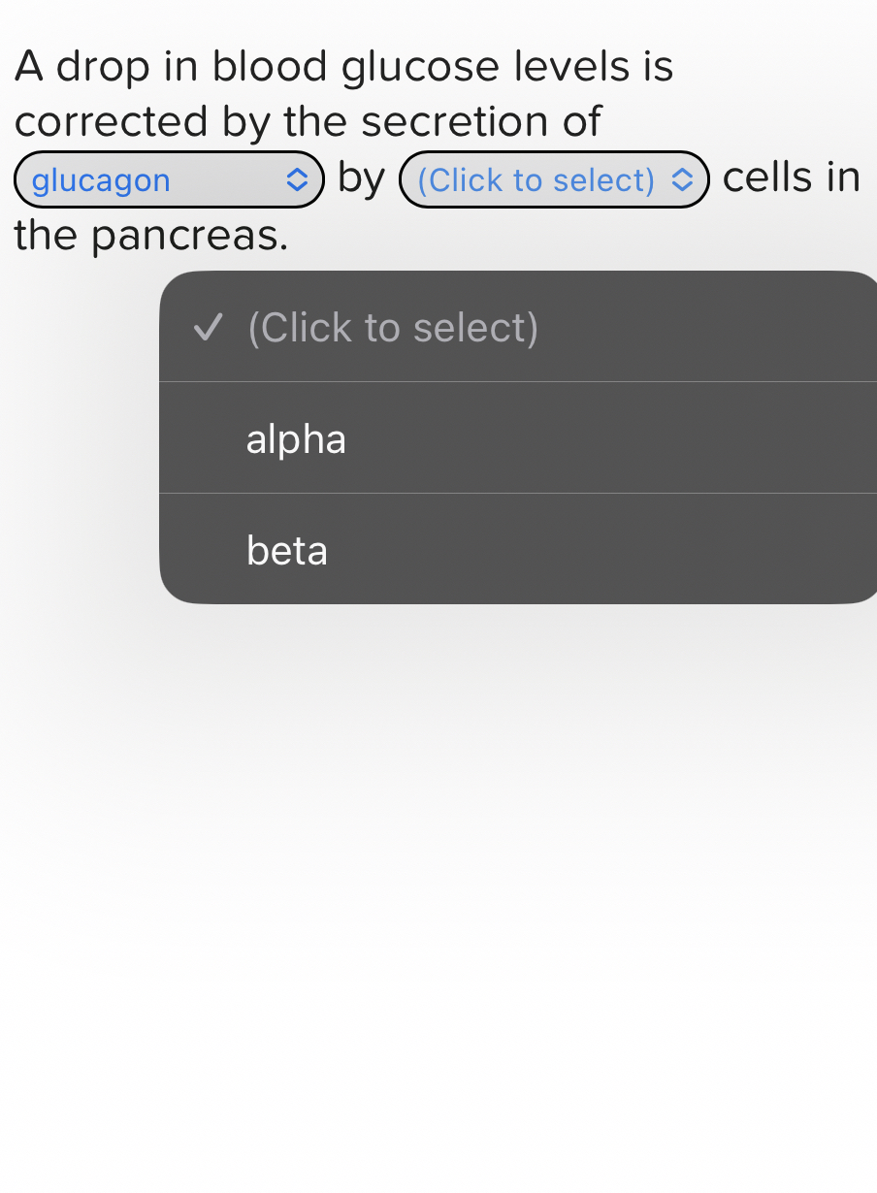The width and height of the screenshot is (877, 1193).
Task: Click the cells dropdown's up-down chevron
Action: point(683,180)
